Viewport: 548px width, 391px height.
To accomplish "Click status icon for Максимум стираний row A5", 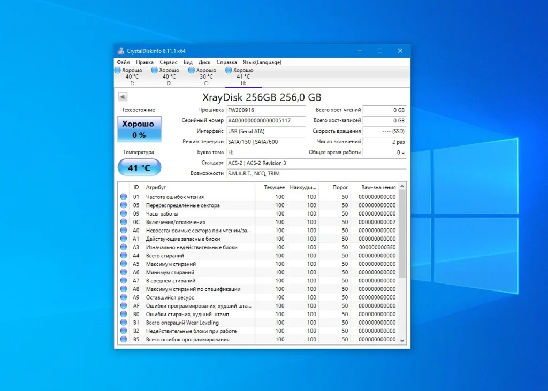I will (124, 264).
